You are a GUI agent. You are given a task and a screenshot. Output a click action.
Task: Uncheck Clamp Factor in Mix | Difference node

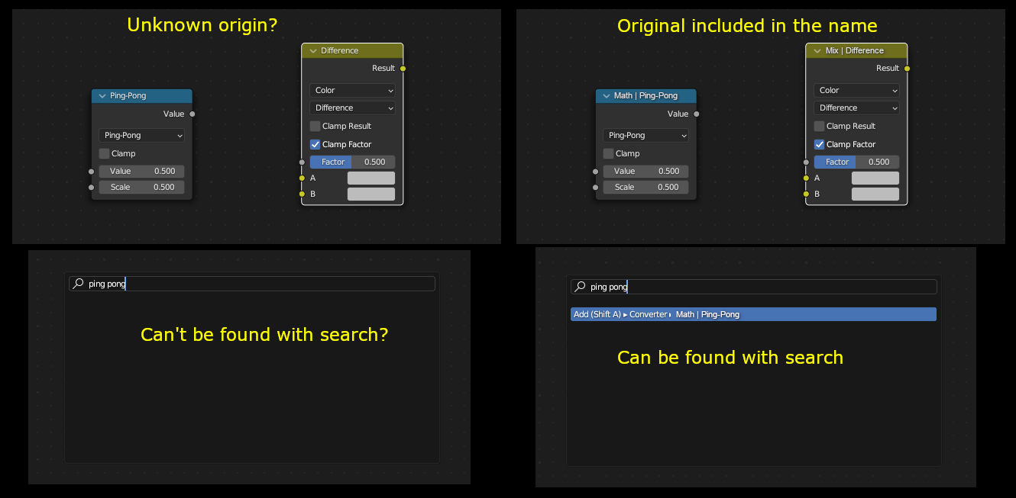click(x=819, y=144)
